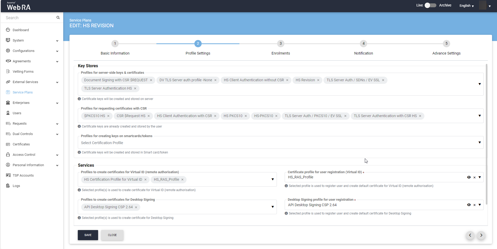Toggle the Live/Archive switch
This screenshot has width=497, height=249.
pyautogui.click(x=430, y=5)
